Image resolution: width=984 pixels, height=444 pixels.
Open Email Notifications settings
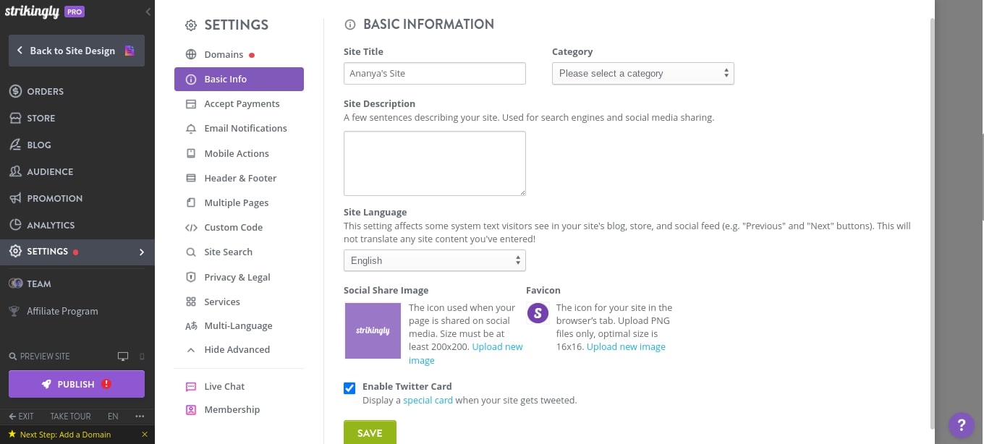(x=245, y=128)
